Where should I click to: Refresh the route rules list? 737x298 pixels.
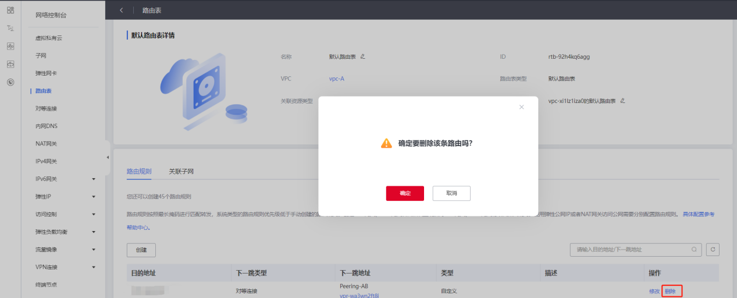(x=713, y=249)
